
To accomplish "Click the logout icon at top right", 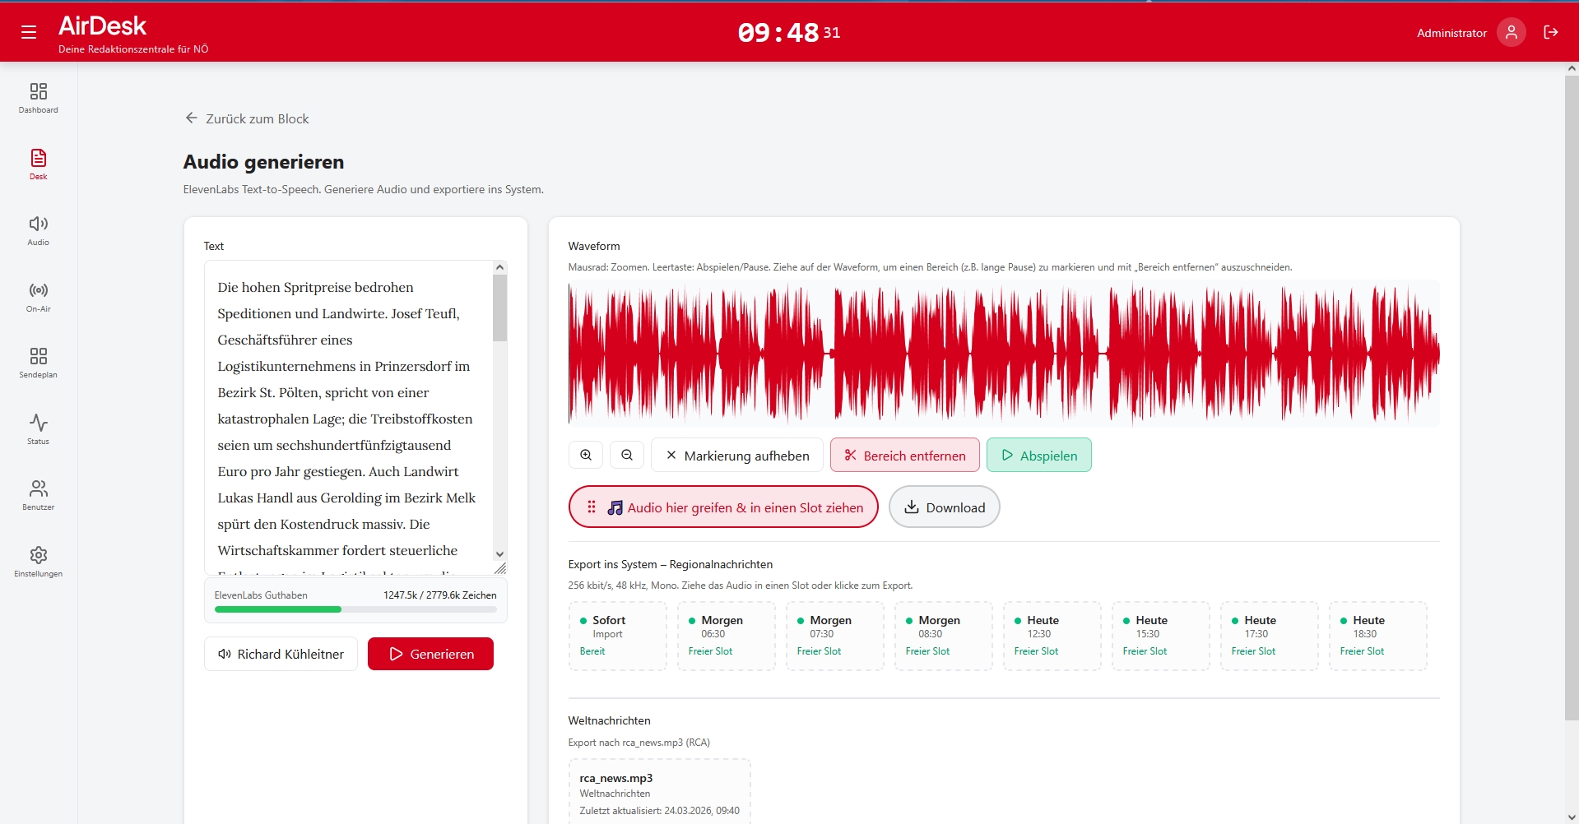I will click(1550, 32).
